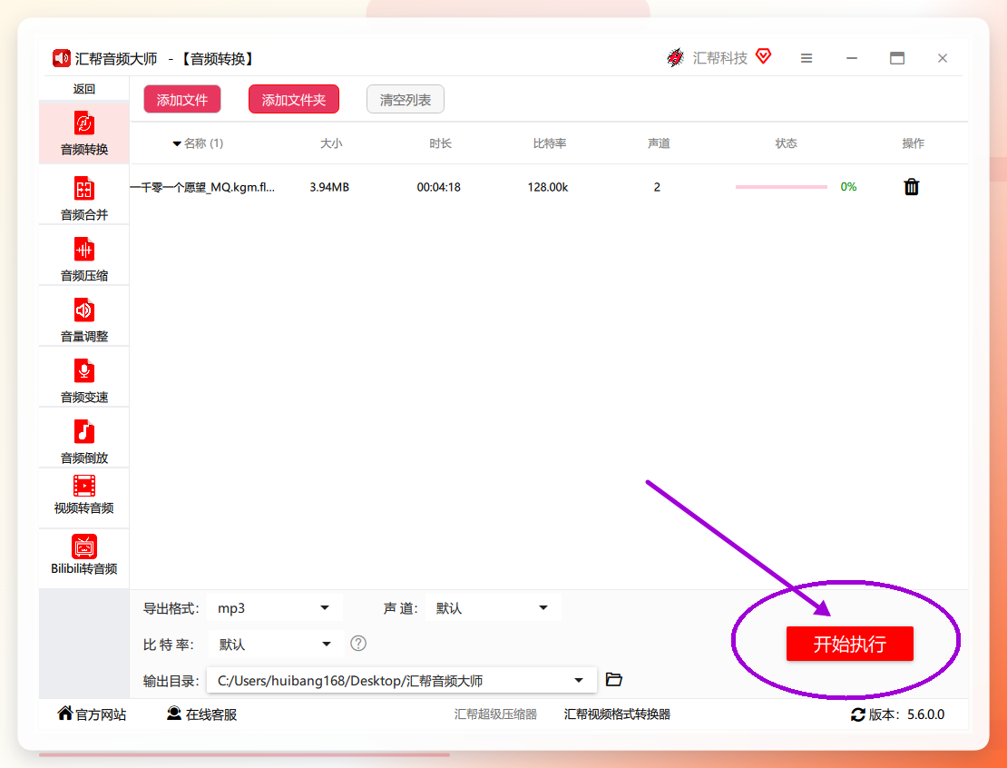Click the 时长 column header
The image size is (1007, 768).
(441, 143)
